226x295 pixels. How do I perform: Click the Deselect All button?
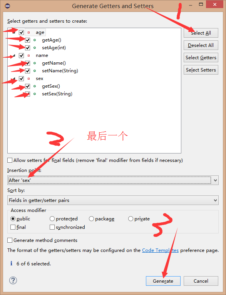tap(201, 45)
